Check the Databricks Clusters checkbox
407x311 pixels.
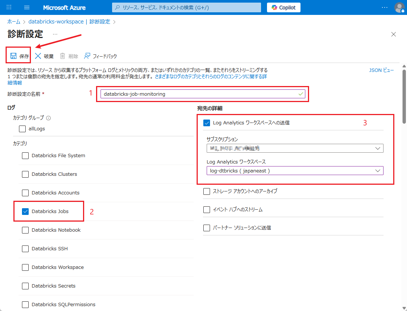tap(25, 174)
